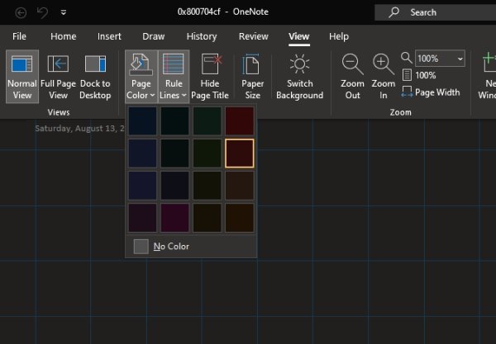This screenshot has width=496, height=344.
Task: Click the Switch Background icon
Action: click(299, 65)
